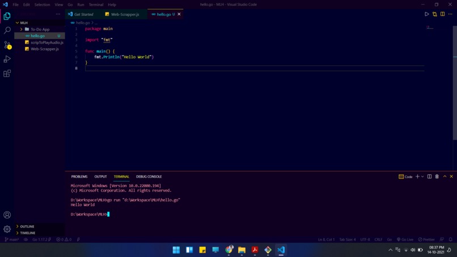The height and width of the screenshot is (257, 457).
Task: Open Explorer Views and More Actions ellipsis
Action: pyautogui.click(x=58, y=14)
